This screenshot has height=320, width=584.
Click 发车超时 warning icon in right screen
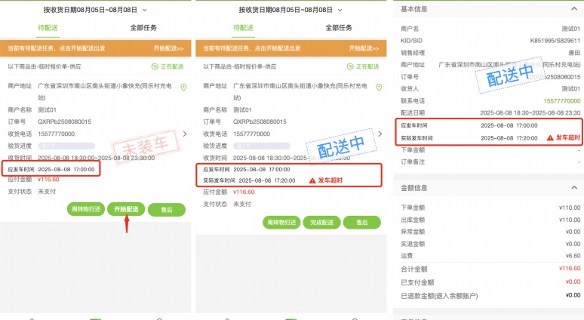click(x=550, y=138)
